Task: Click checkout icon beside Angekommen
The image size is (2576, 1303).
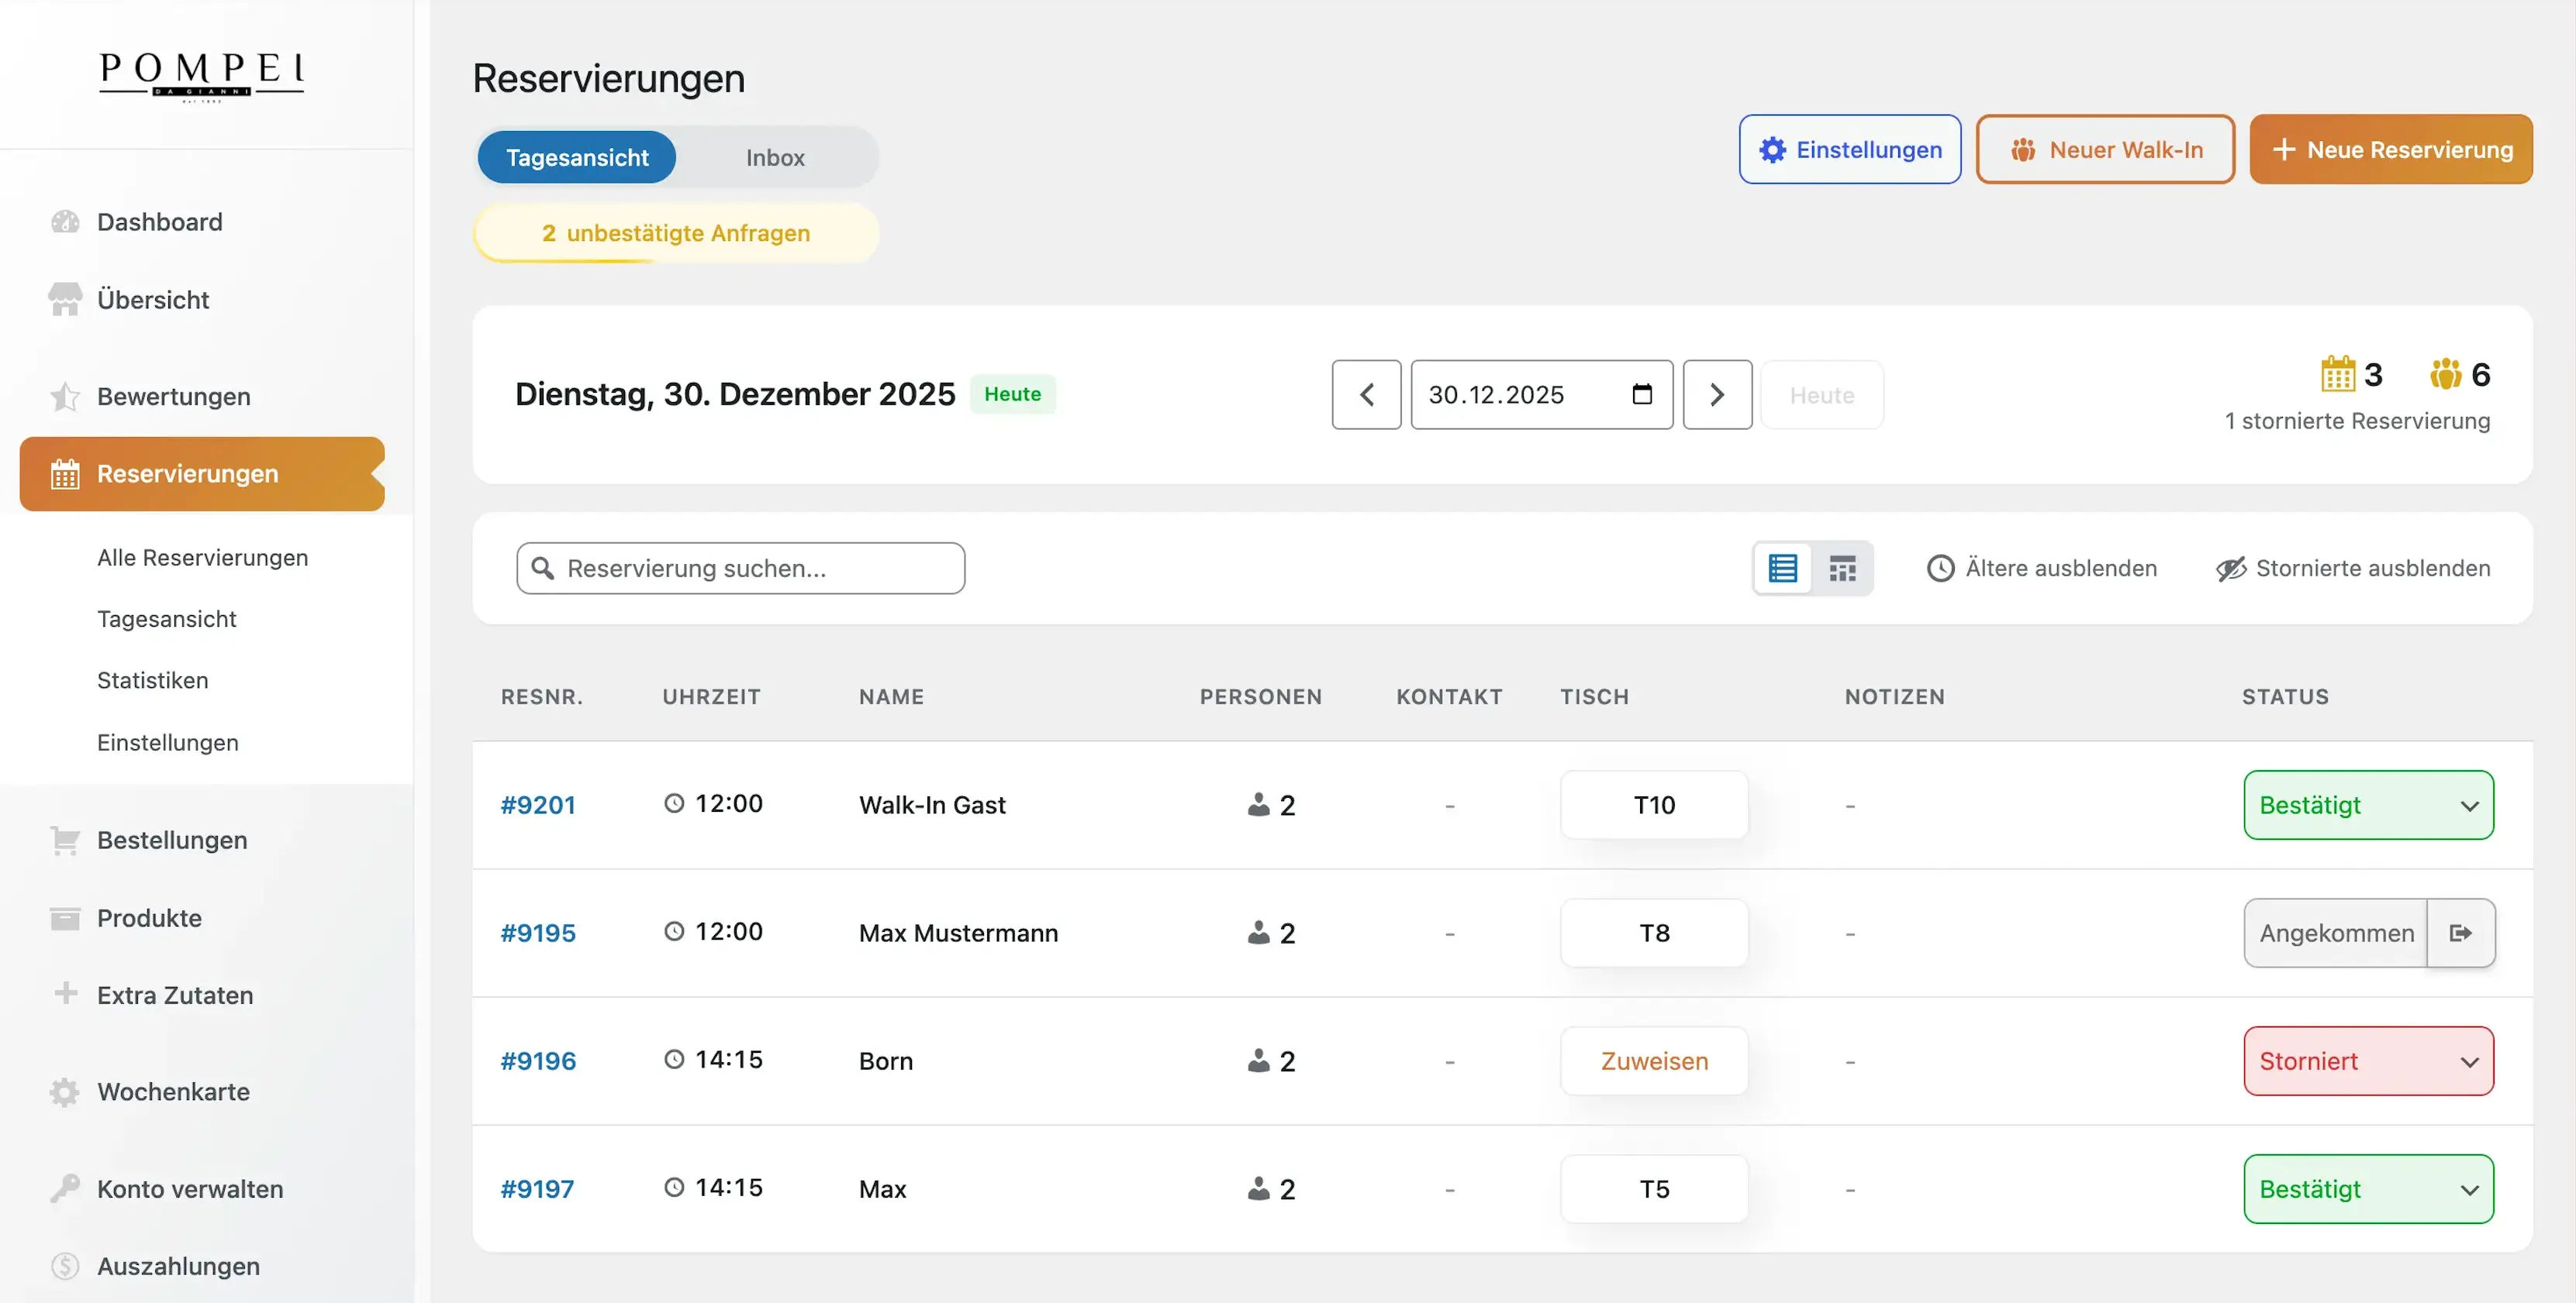Action: click(2460, 932)
